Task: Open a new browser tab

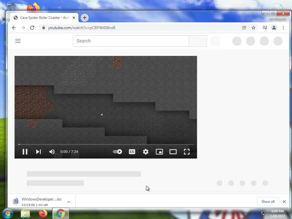Action: click(84, 18)
